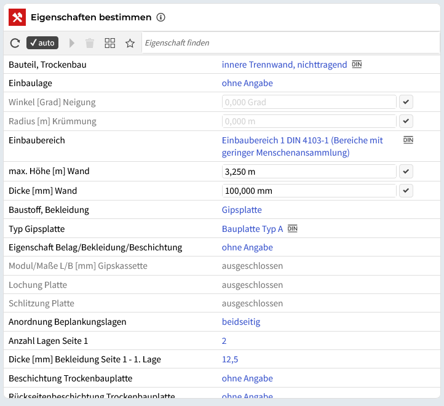This screenshot has height=406, width=444.
Task: Click the star favorites icon
Action: pos(130,43)
